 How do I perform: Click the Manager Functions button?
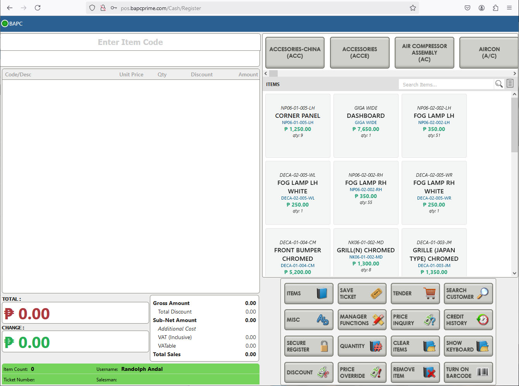(x=362, y=320)
